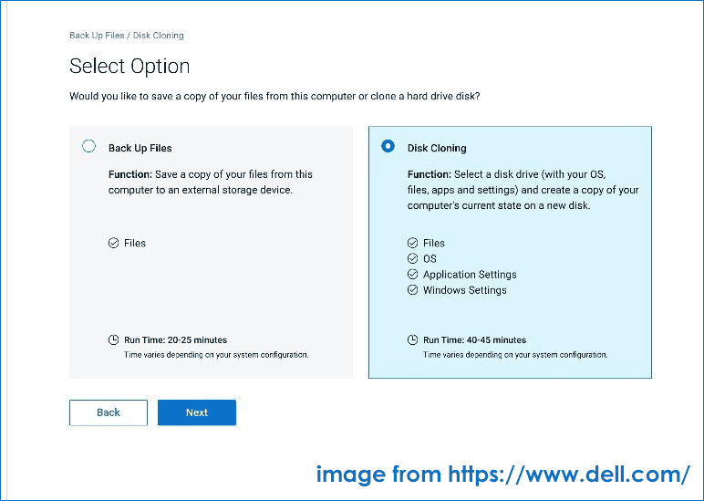Click the Select Option heading
Image resolution: width=704 pixels, height=501 pixels.
[x=129, y=66]
